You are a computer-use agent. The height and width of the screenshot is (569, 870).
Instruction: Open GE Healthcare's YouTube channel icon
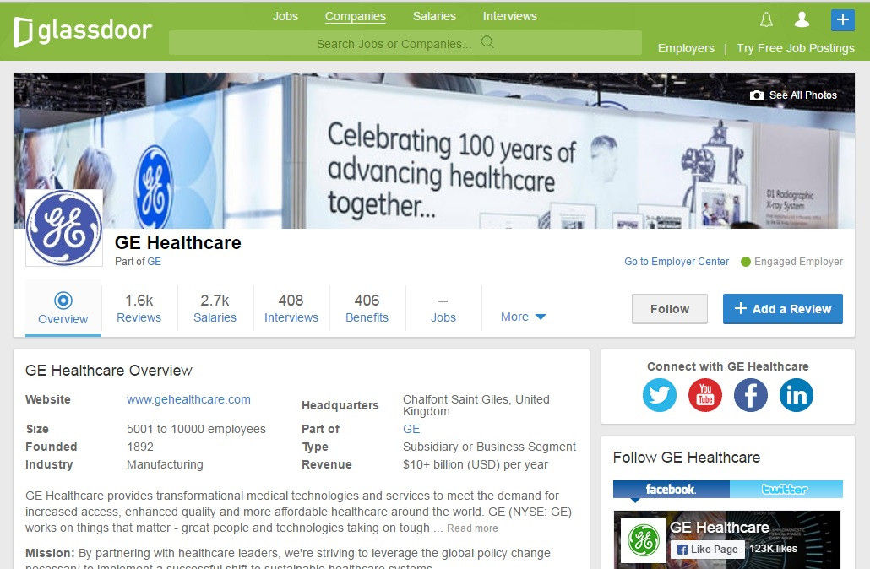704,395
